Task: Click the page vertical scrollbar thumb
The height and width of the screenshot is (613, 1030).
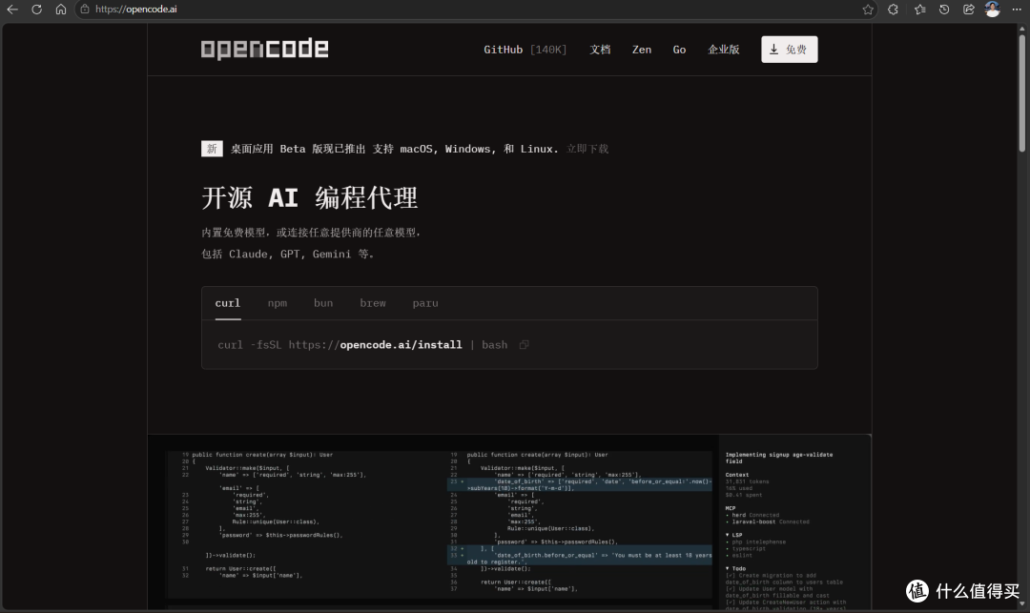Action: click(1022, 93)
